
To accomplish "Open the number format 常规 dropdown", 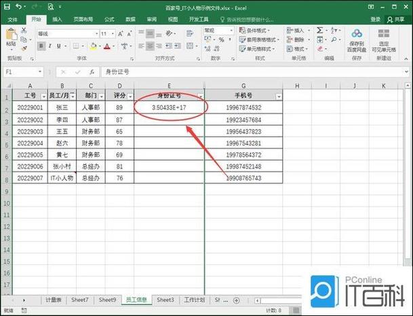I will (x=231, y=31).
